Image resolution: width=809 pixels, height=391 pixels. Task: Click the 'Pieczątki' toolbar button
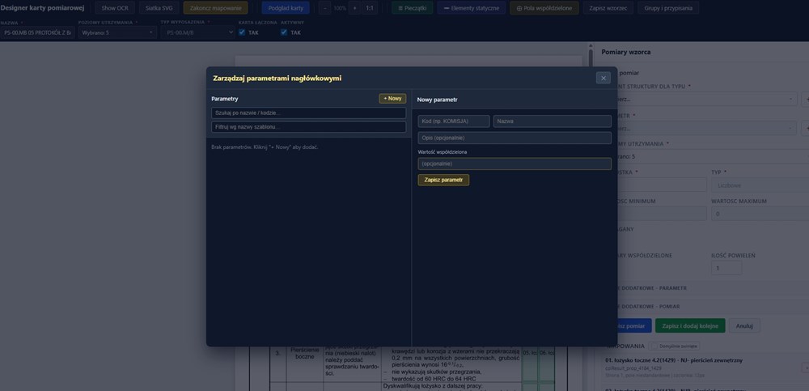point(412,7)
